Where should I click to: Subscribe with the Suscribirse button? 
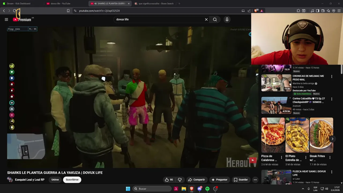(72, 180)
